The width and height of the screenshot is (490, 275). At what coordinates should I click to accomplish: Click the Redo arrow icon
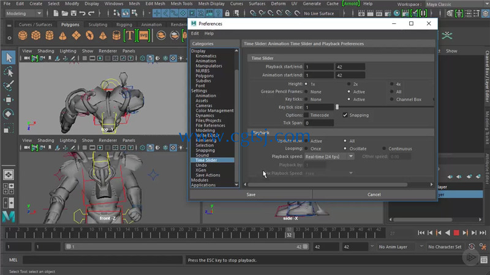click(91, 13)
